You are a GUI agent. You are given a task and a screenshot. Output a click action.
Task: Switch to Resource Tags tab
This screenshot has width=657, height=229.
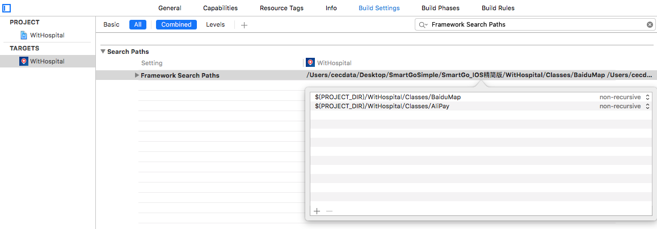click(281, 8)
